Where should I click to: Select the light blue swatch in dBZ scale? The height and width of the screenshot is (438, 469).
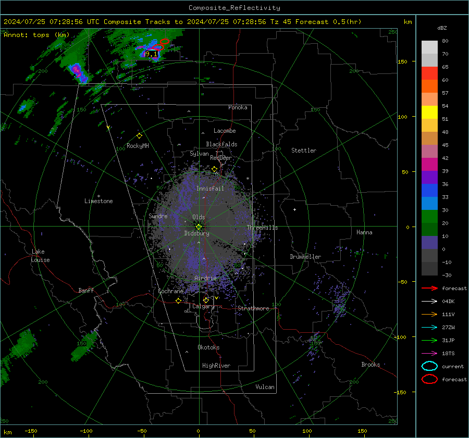429,204
